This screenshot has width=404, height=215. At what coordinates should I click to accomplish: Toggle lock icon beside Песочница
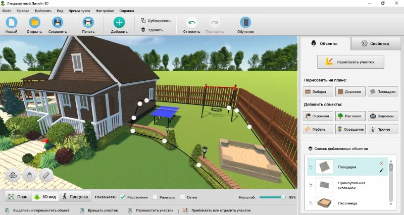311,203
